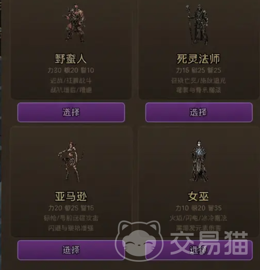The image size is (260, 270).
Task: Click the Barbarian (野蛮人) character sprite
Action: coord(74,23)
